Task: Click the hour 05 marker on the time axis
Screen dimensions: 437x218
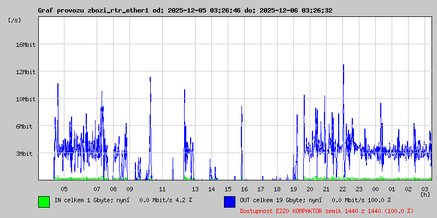Action: point(64,189)
